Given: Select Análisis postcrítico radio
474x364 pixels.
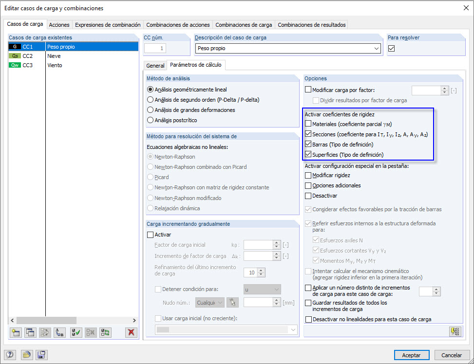Looking at the screenshot, I should point(150,120).
